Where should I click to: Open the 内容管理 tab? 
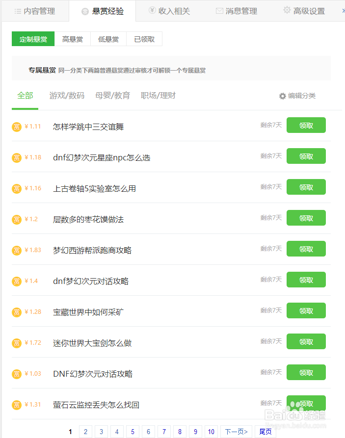coord(34,11)
